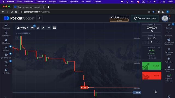Expand the account avatar dropdown arrow
Viewport: 175px width, 98px height.
[170, 19]
